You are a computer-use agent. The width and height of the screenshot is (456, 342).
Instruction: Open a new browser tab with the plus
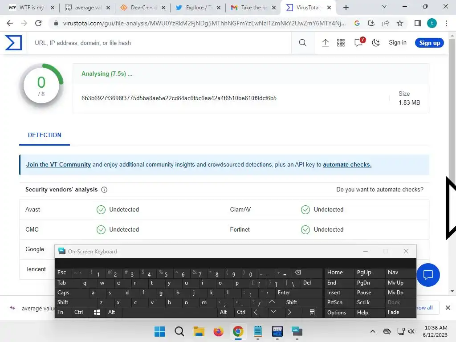coord(346,8)
